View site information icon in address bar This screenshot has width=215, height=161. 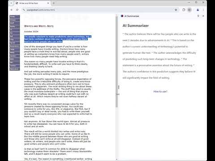point(24,10)
